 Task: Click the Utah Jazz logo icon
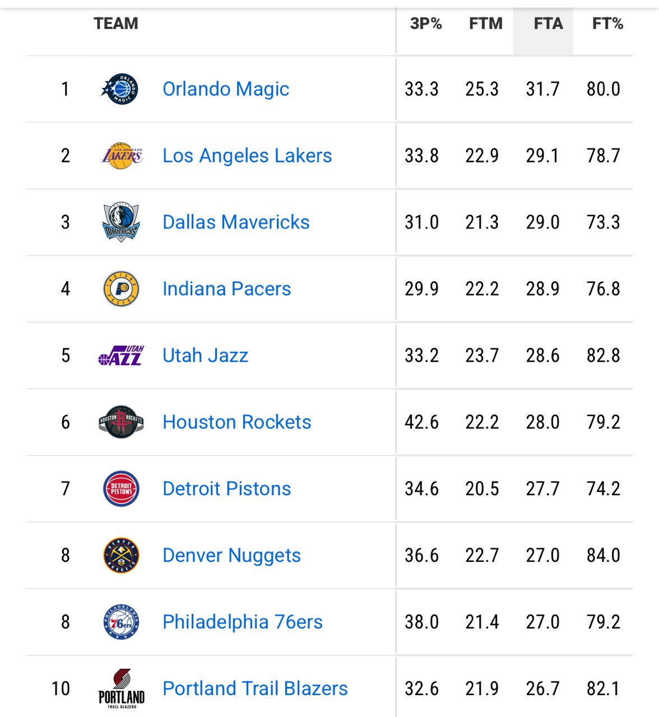point(121,356)
